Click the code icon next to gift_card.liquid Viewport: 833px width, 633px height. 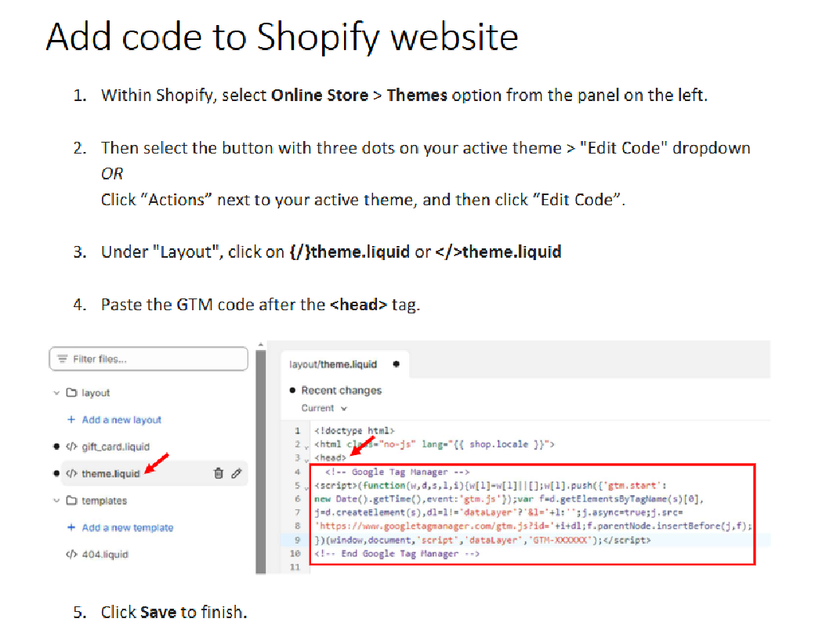(71, 447)
